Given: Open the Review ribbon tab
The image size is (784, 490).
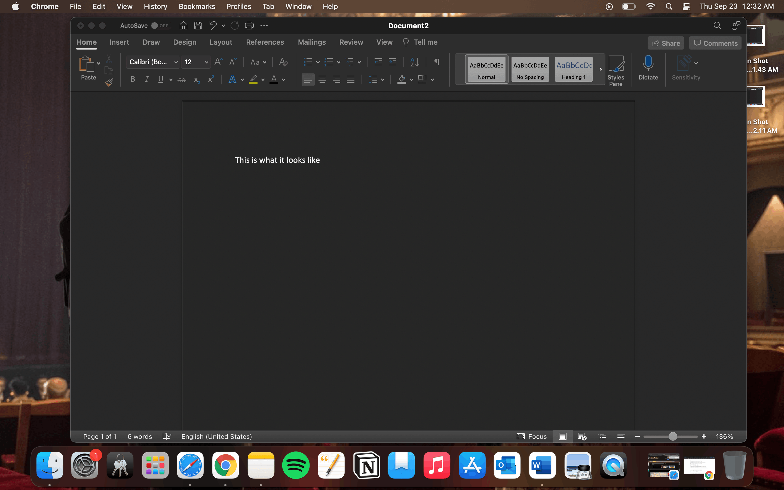Looking at the screenshot, I should pos(351,42).
